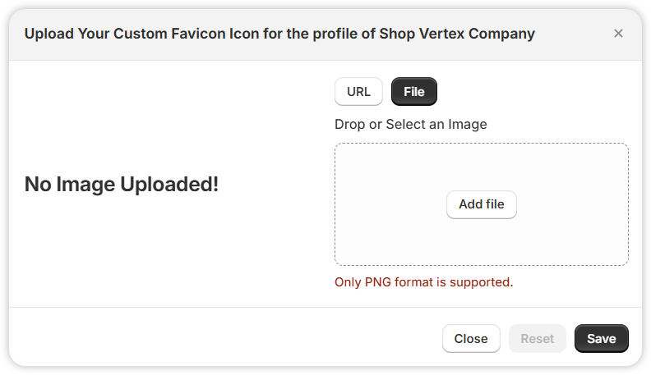Viewport: 651px width, 375px height.
Task: Dismiss the dialog with the X icon
Action: (x=618, y=34)
